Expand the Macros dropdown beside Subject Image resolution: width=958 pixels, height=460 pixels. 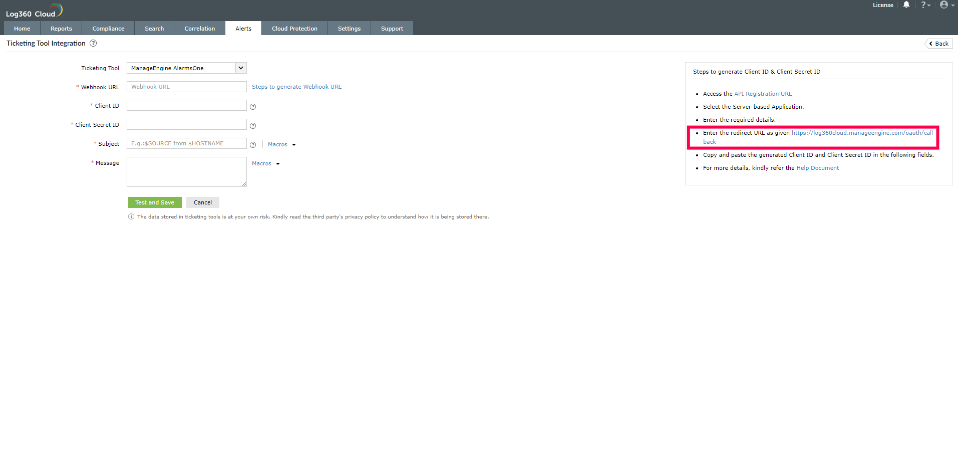click(281, 144)
